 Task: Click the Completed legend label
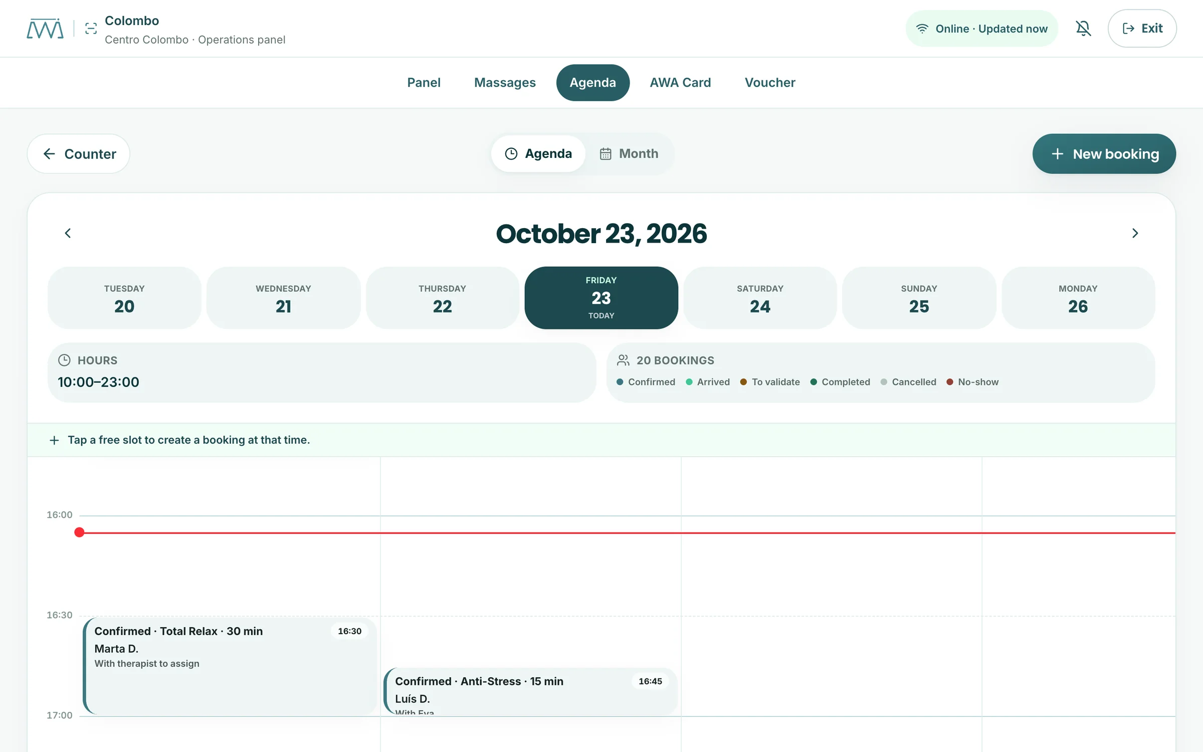[x=846, y=382]
